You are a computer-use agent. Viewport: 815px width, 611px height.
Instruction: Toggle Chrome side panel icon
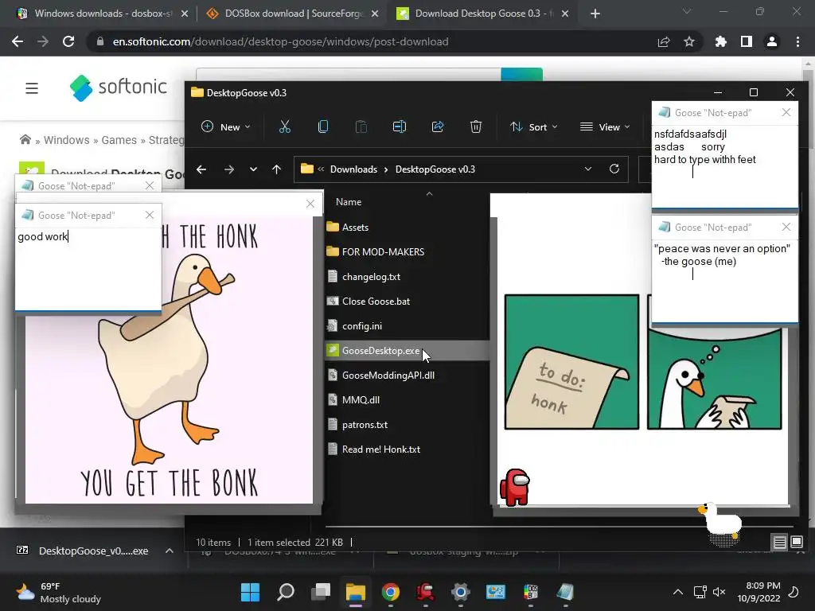(747, 41)
